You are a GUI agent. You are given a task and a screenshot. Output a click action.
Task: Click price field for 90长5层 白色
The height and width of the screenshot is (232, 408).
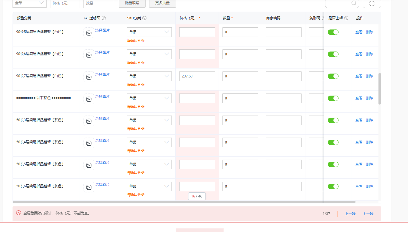coord(197,32)
